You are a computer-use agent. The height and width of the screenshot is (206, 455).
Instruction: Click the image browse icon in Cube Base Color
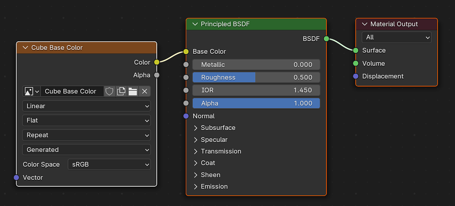click(x=32, y=92)
